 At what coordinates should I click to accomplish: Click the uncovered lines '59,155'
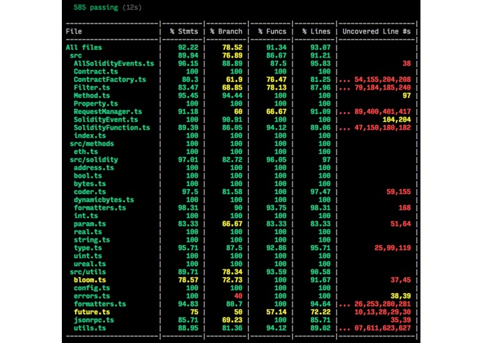coord(399,192)
